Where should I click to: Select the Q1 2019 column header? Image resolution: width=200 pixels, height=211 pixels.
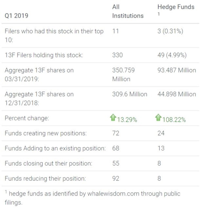(17, 15)
